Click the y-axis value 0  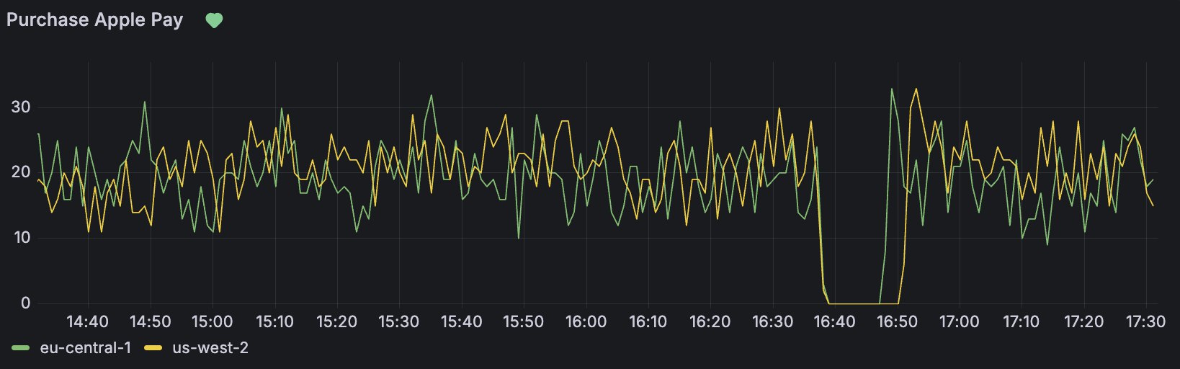(26, 303)
